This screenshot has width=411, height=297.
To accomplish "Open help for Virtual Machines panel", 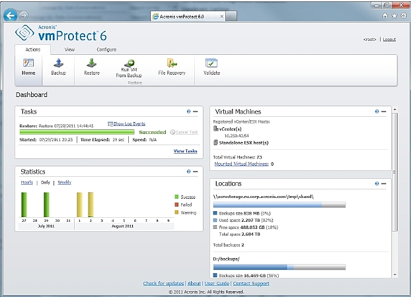I will 377,112.
